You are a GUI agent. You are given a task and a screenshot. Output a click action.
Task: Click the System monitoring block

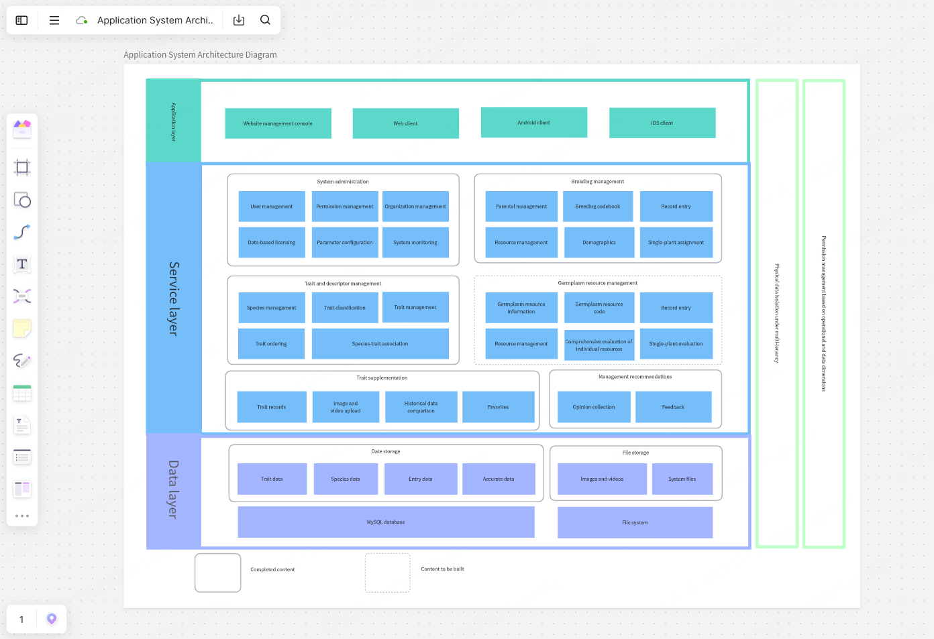(415, 243)
